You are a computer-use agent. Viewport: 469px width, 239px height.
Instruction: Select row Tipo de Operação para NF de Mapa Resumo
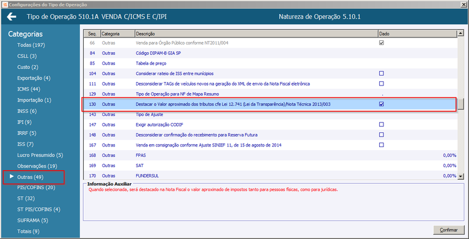click(x=270, y=94)
